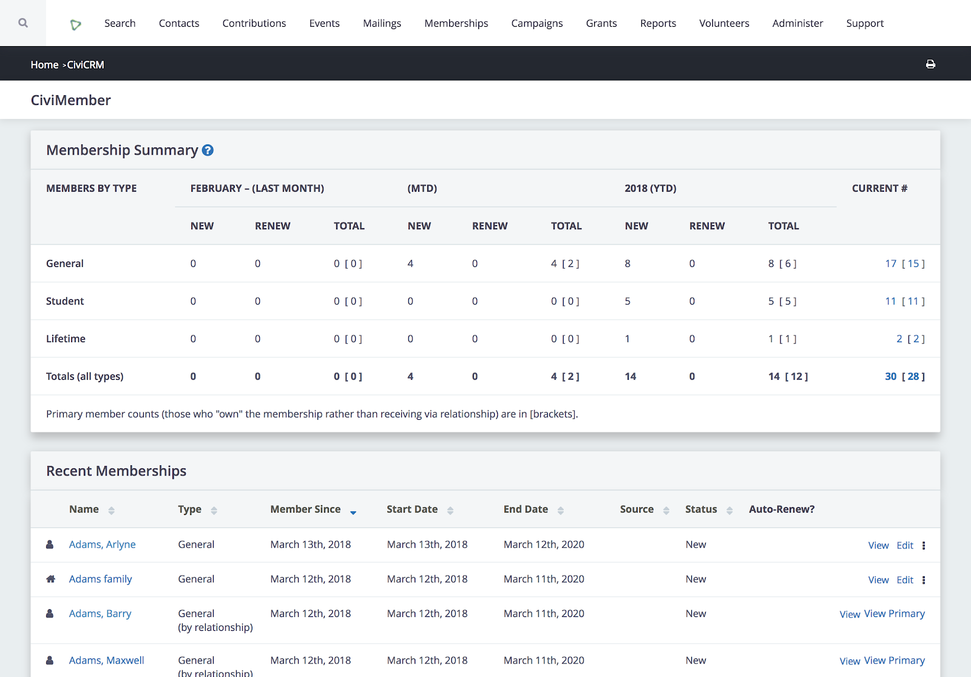The image size is (971, 677).
Task: Click the individual icon beside Adams, Arlyne
Action: tap(50, 545)
